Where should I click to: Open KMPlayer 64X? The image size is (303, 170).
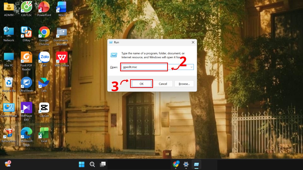pos(26,107)
